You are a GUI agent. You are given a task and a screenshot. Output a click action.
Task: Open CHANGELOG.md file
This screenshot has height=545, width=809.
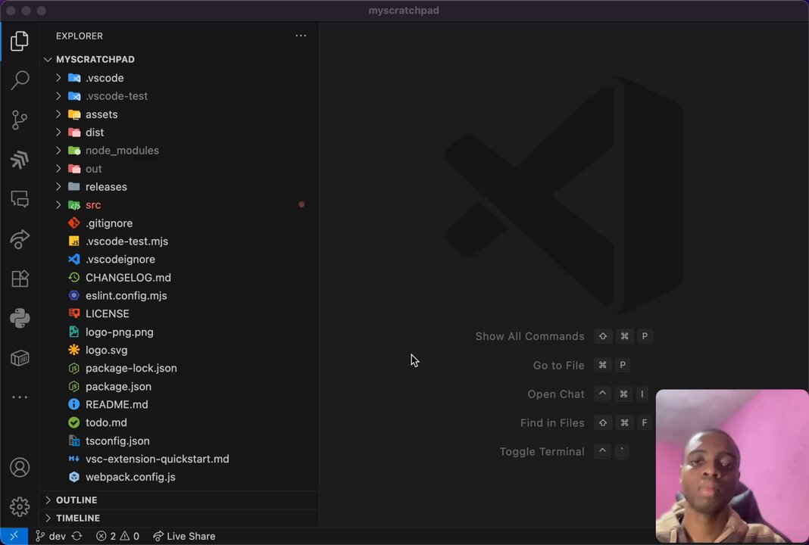(179, 277)
